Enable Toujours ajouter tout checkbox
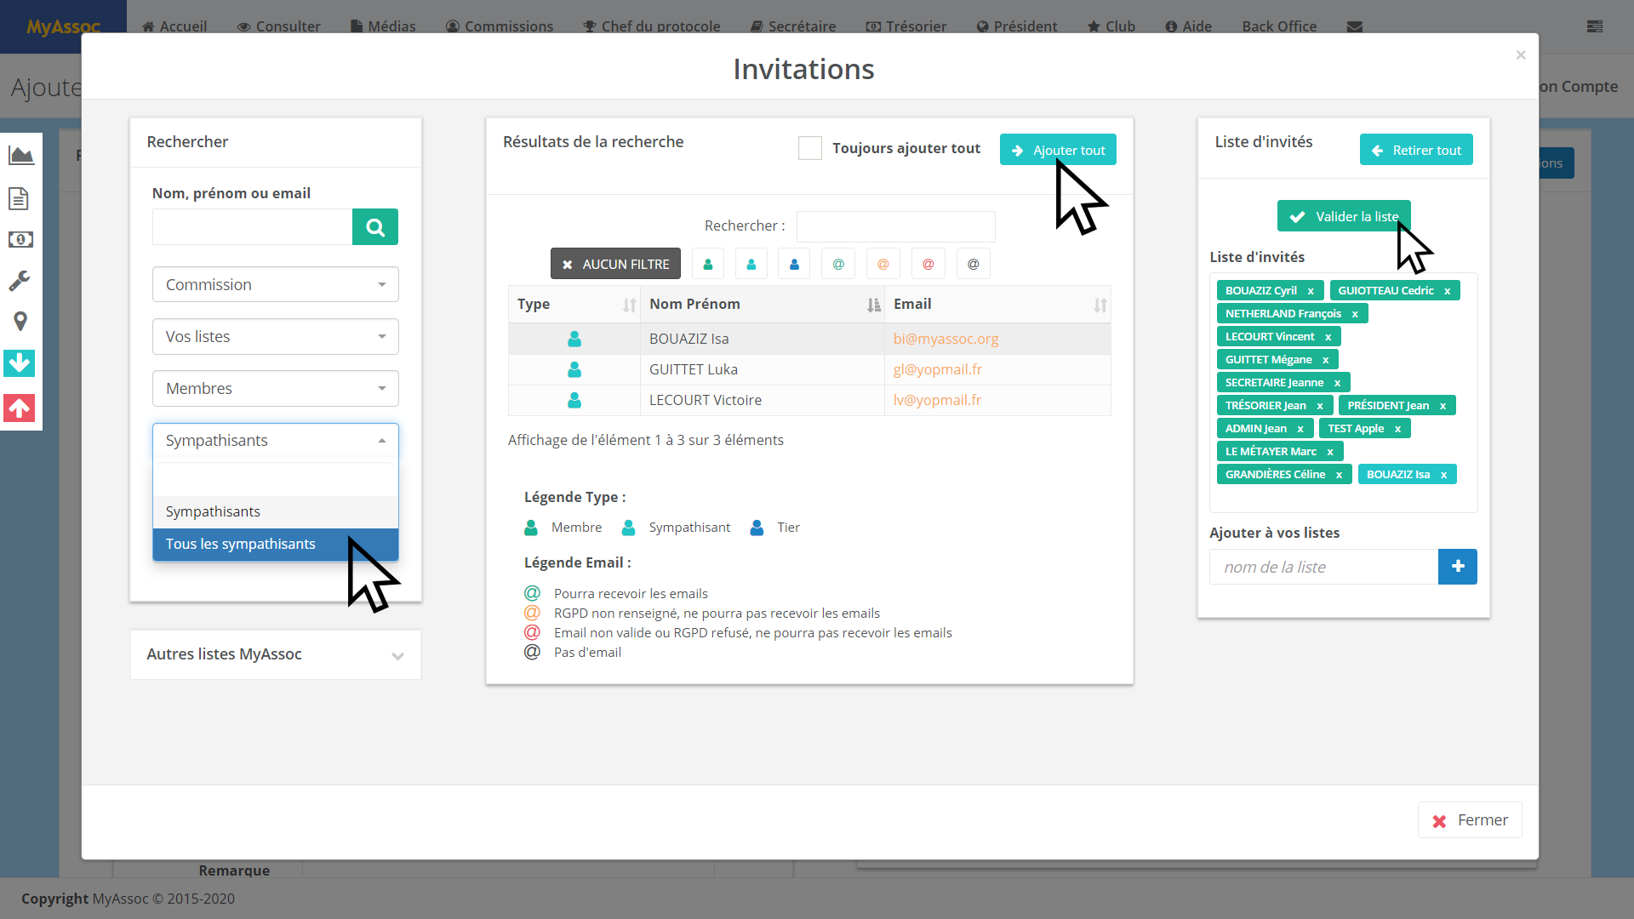The image size is (1634, 919). coord(809,148)
